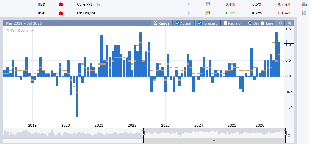
Task: Click the horizontal scrollbar under the navigator
Action: click(x=214, y=141)
